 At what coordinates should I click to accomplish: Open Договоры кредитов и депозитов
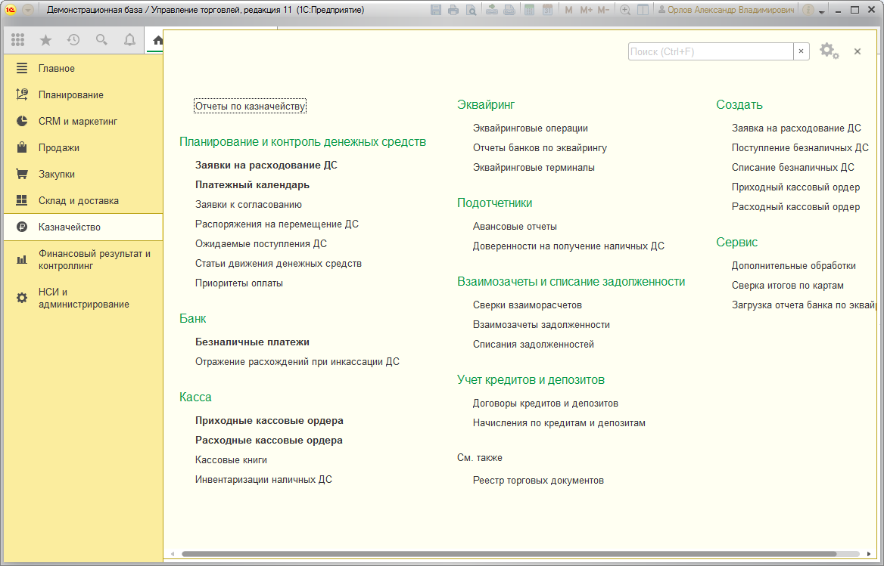pos(545,404)
